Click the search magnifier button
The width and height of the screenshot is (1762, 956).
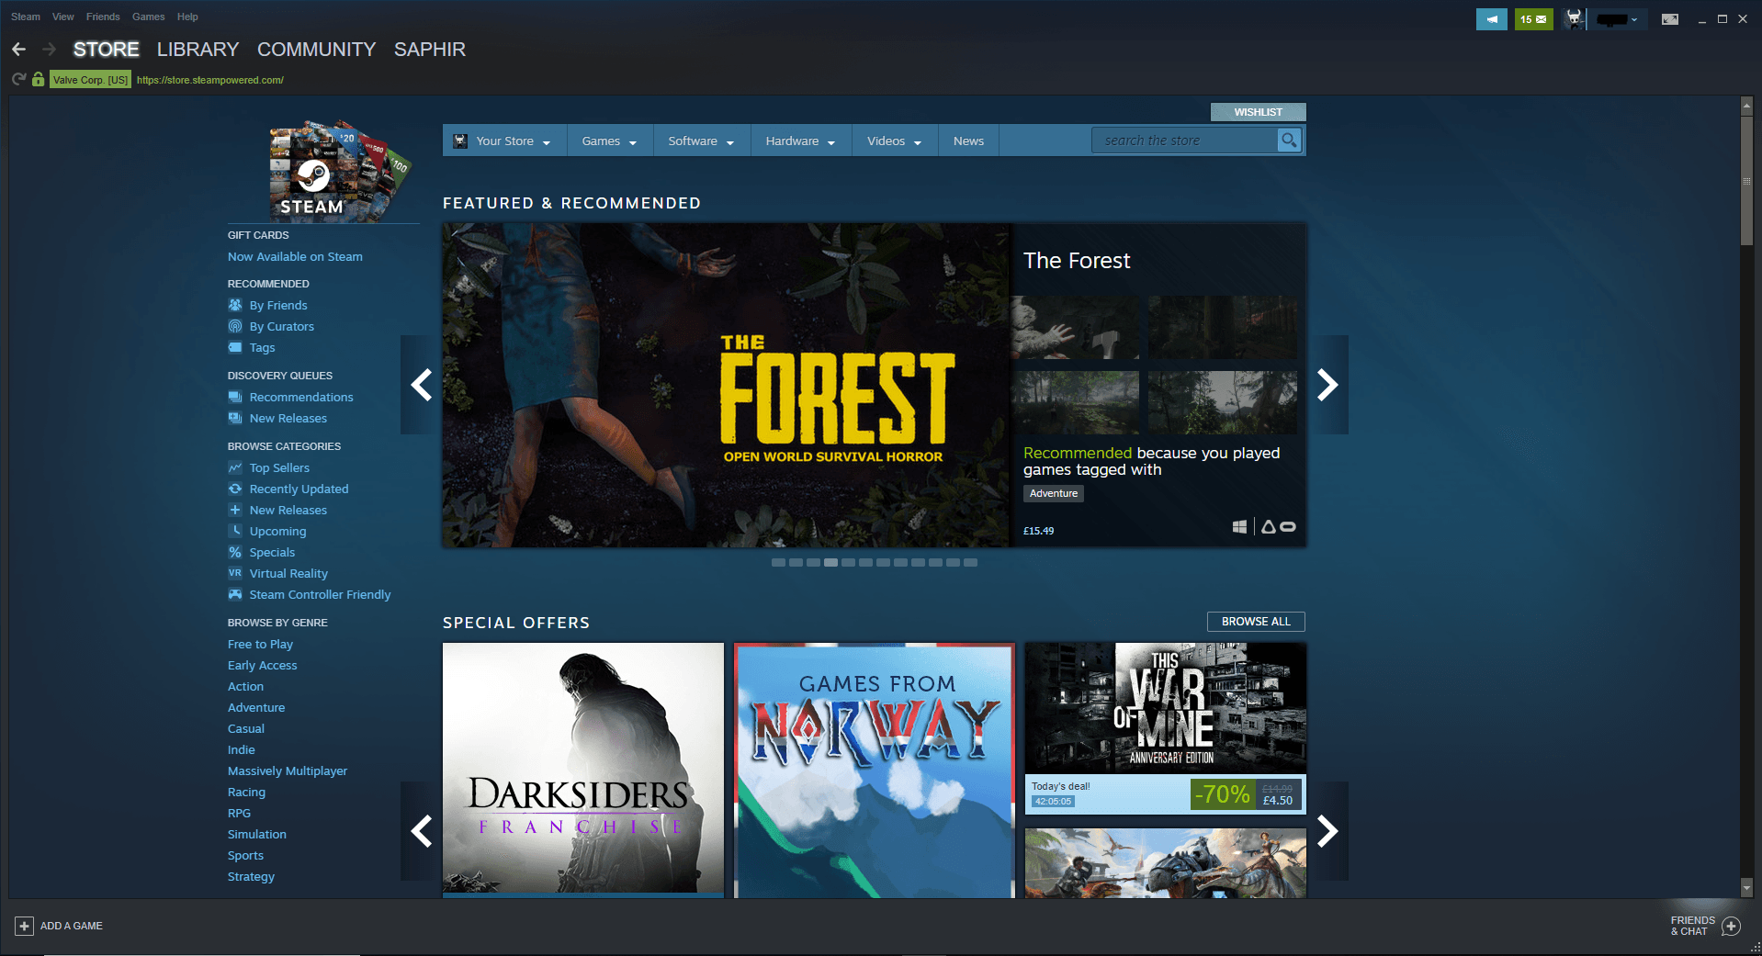(x=1290, y=141)
